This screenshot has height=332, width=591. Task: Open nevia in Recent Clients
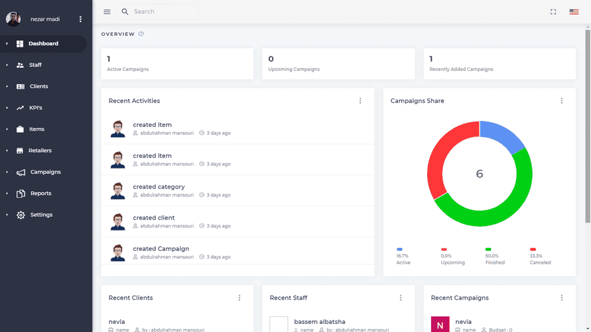pyautogui.click(x=117, y=322)
